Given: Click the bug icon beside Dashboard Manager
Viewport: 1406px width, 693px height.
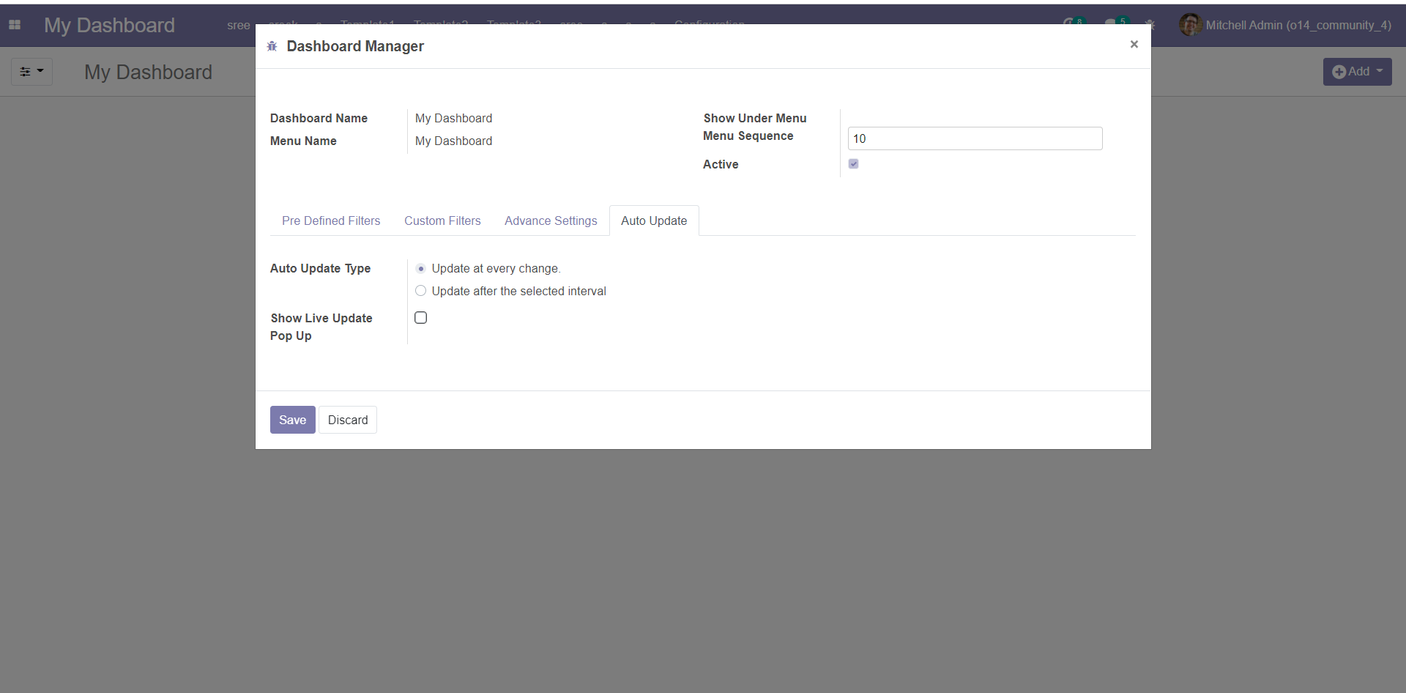Looking at the screenshot, I should (x=272, y=46).
